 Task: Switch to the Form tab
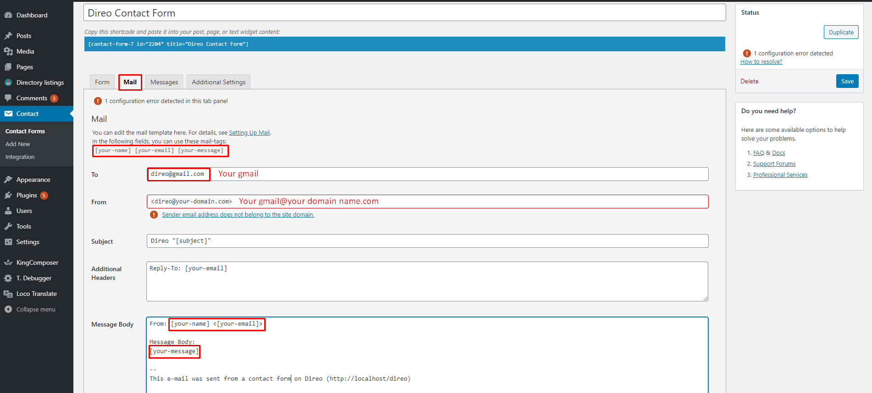coord(102,82)
